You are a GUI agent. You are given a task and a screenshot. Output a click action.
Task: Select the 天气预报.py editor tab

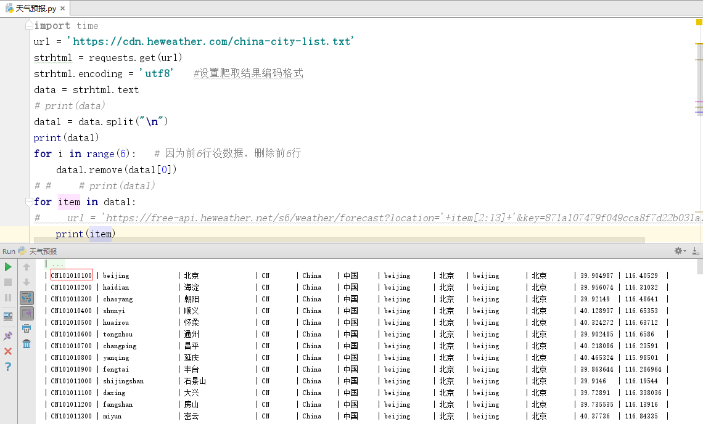(x=35, y=8)
